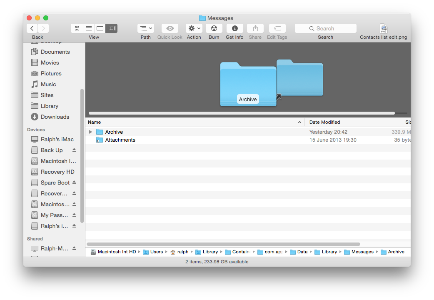Sort by the Date Modified column

pyautogui.click(x=342, y=122)
